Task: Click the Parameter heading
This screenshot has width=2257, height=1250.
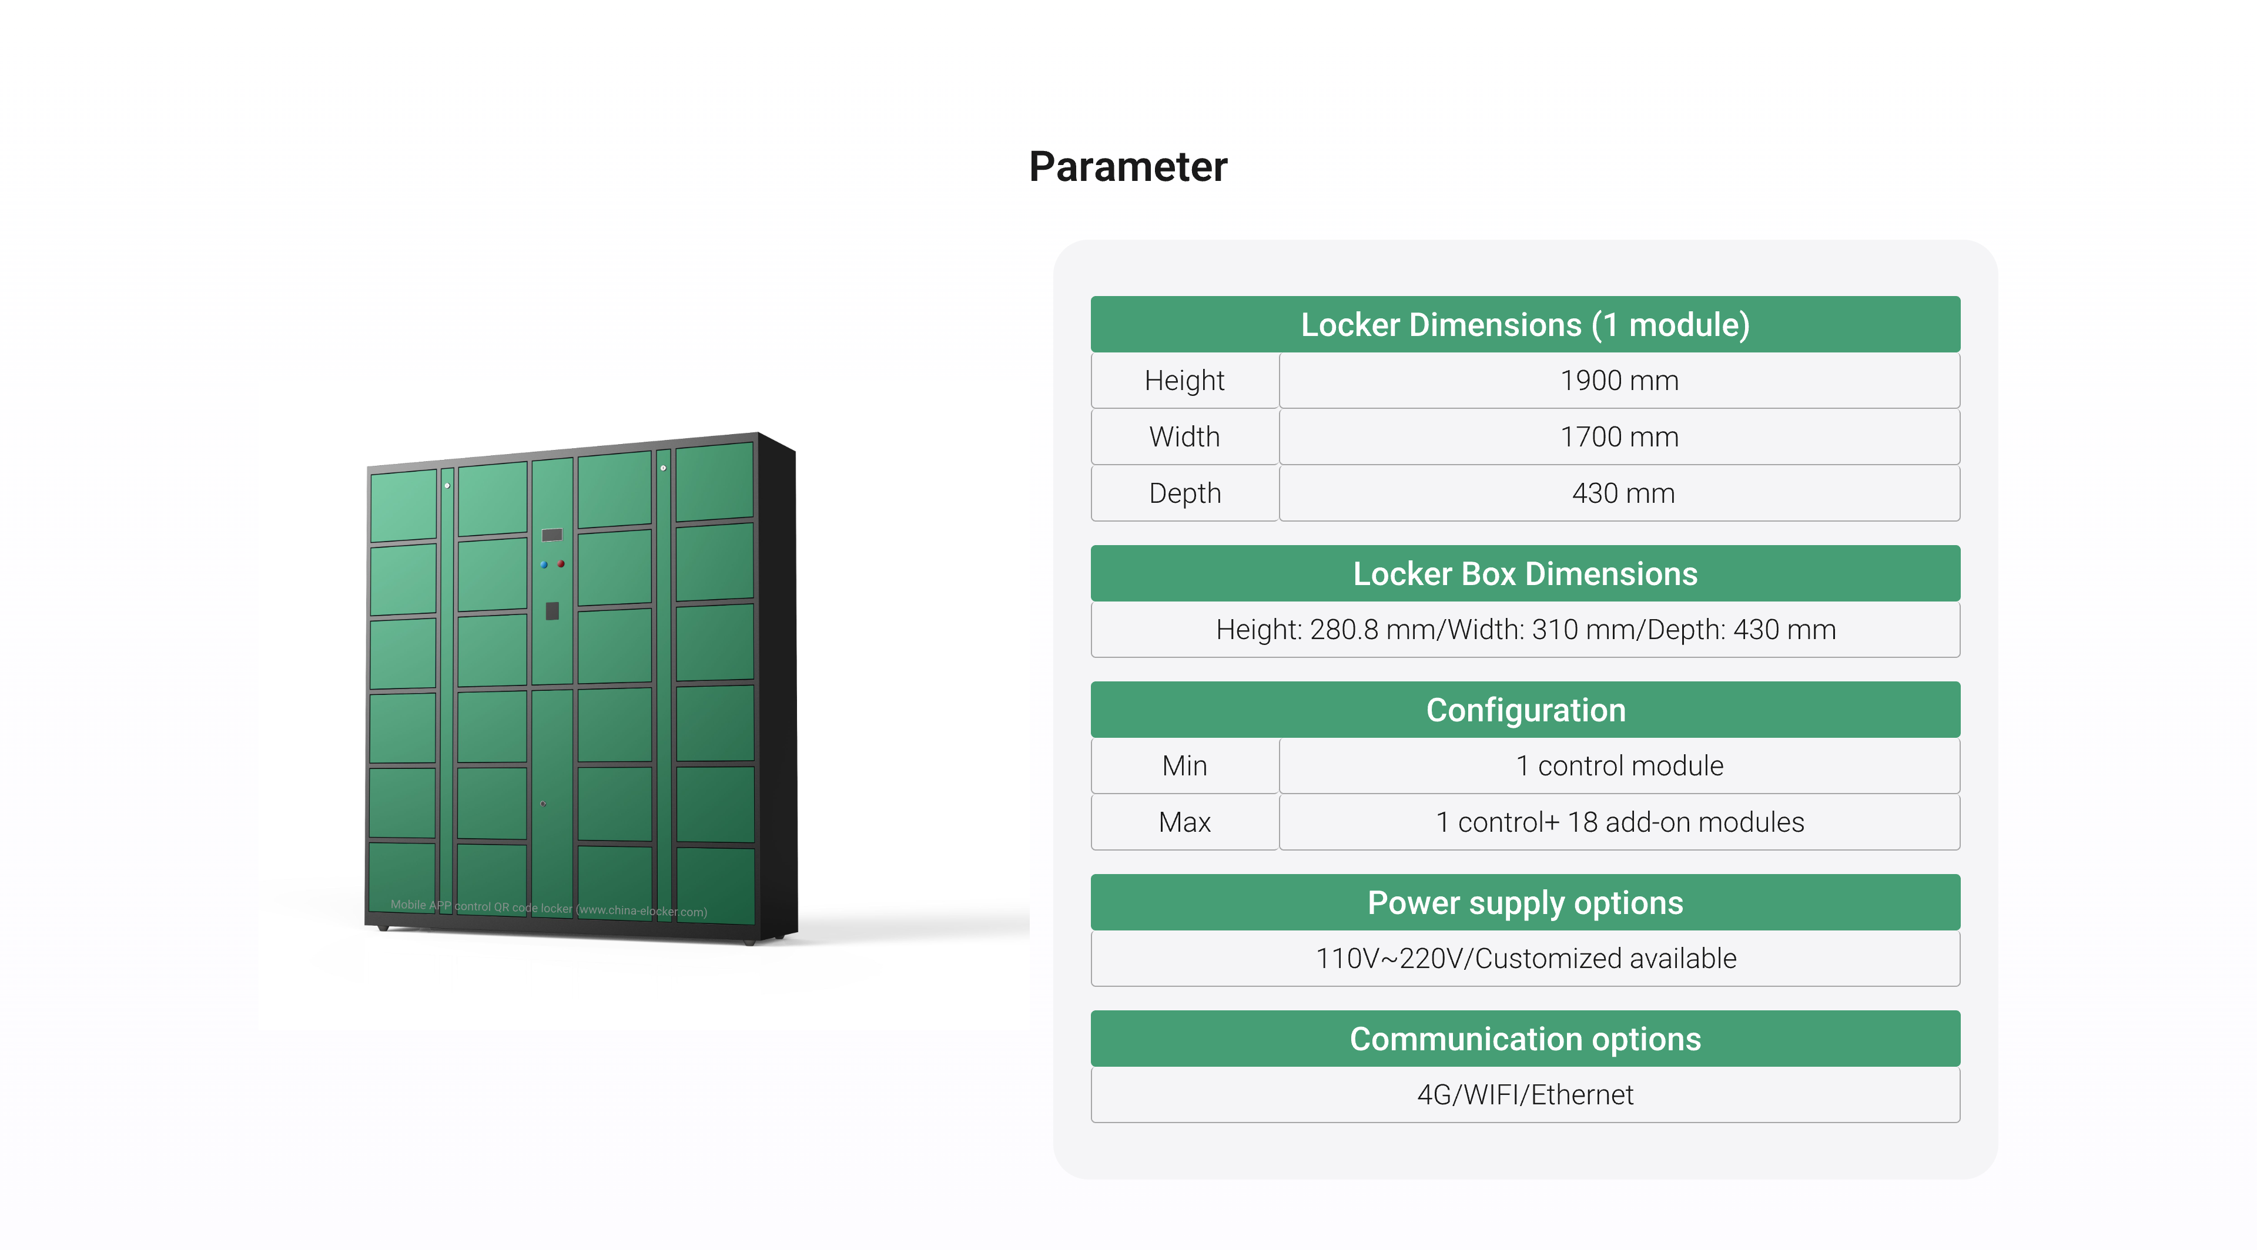Action: pos(1128,166)
